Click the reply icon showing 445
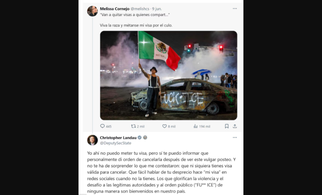The width and height of the screenshot is (322, 195). 102,126
